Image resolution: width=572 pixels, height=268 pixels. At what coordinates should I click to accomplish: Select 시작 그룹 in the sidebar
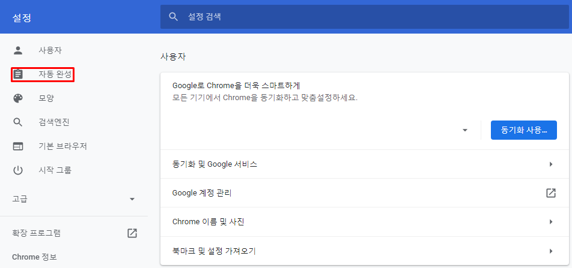pyautogui.click(x=55, y=170)
